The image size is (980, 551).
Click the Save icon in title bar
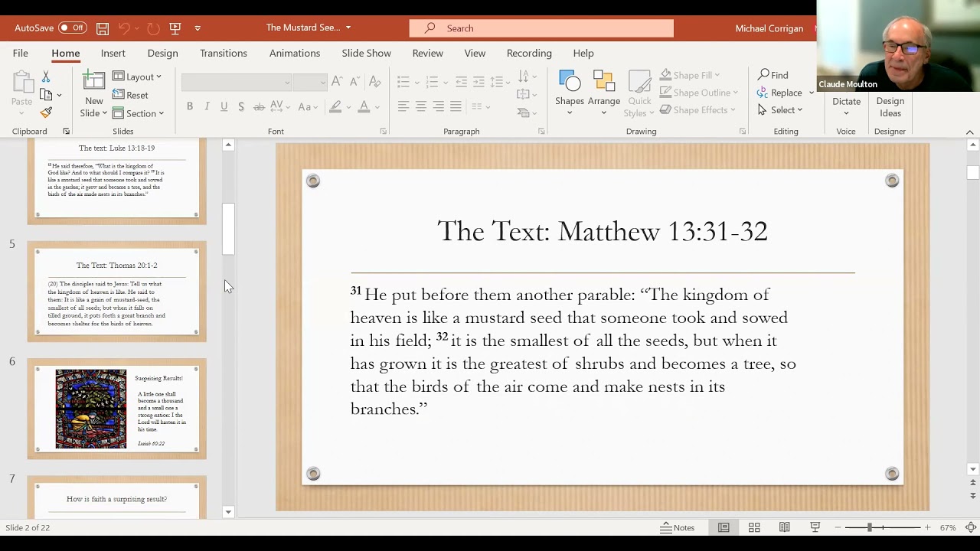(102, 28)
